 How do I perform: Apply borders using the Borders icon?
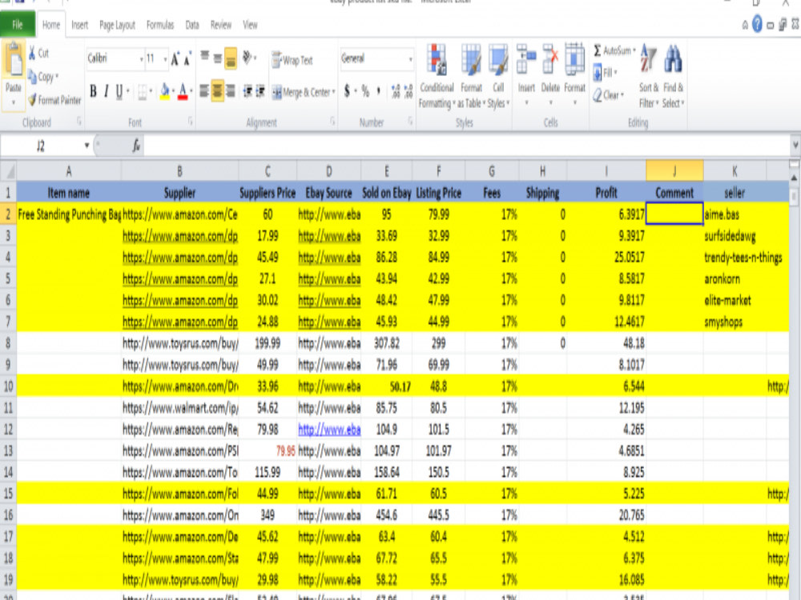pyautogui.click(x=143, y=92)
